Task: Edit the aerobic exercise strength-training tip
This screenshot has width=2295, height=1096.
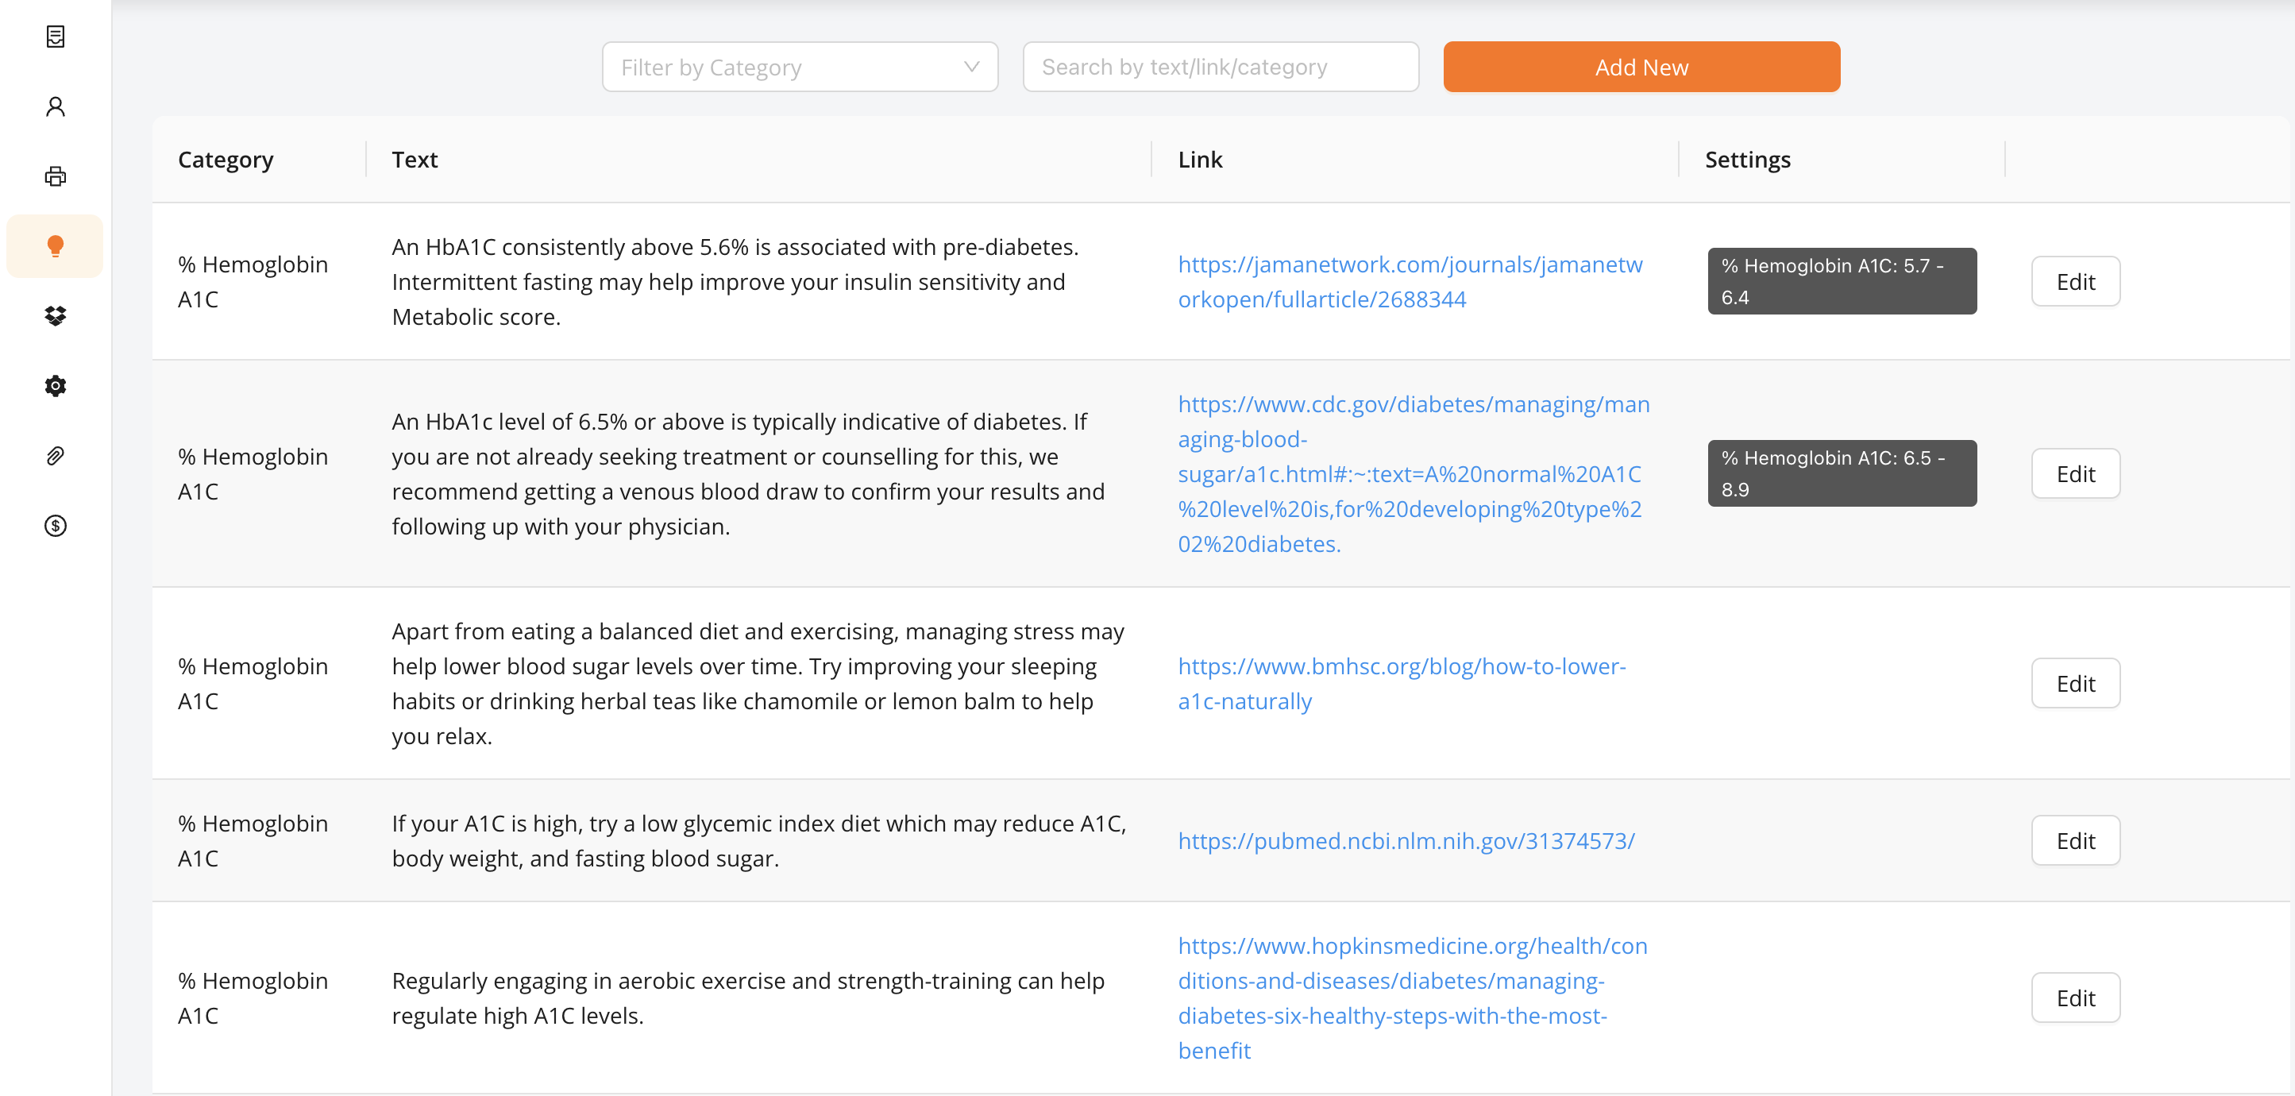Action: coord(2075,998)
